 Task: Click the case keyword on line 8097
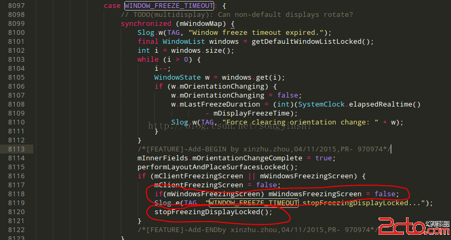[112, 6]
